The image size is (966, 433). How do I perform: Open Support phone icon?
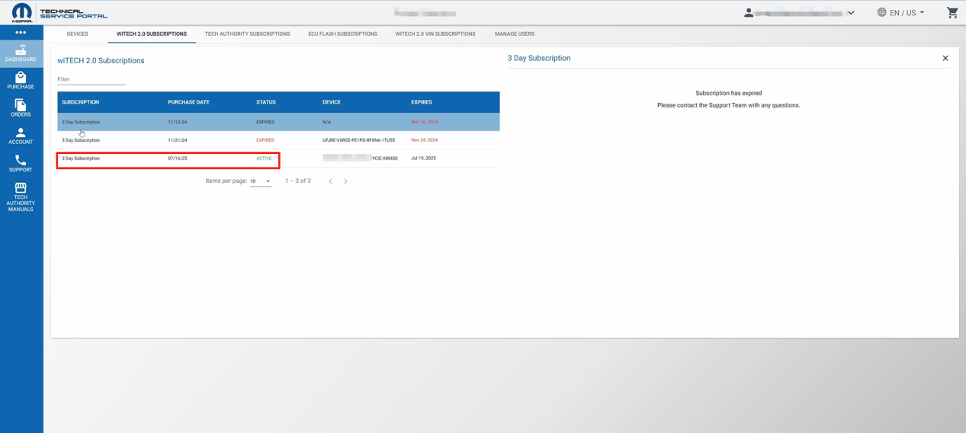tap(21, 163)
